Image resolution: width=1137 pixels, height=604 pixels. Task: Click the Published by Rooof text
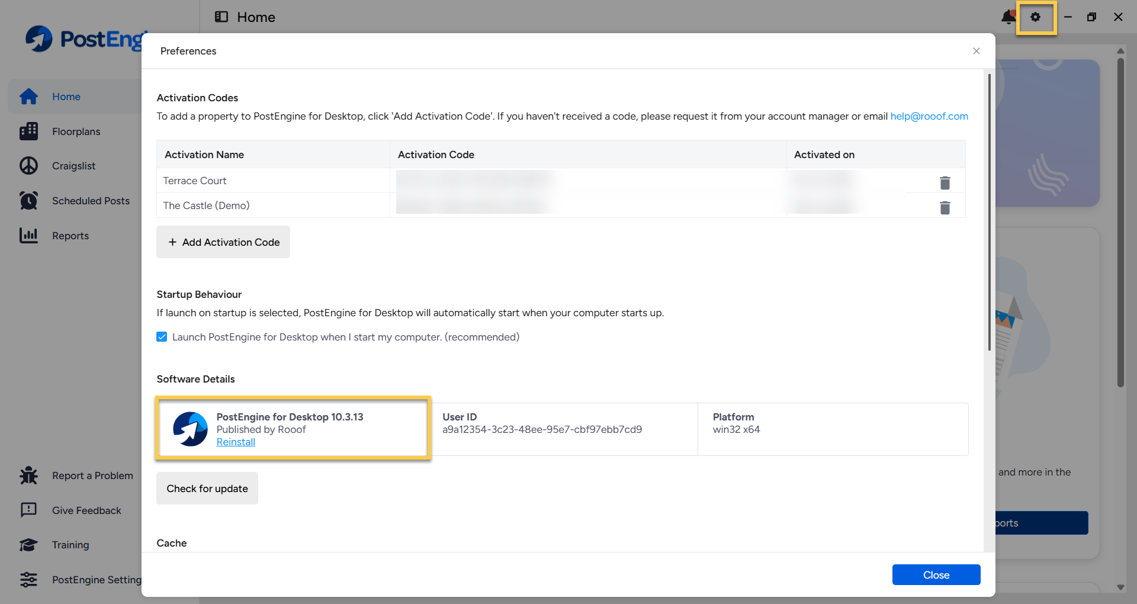pos(261,429)
